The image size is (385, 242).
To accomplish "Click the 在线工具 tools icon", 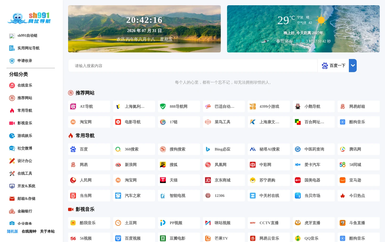I will [12, 174].
